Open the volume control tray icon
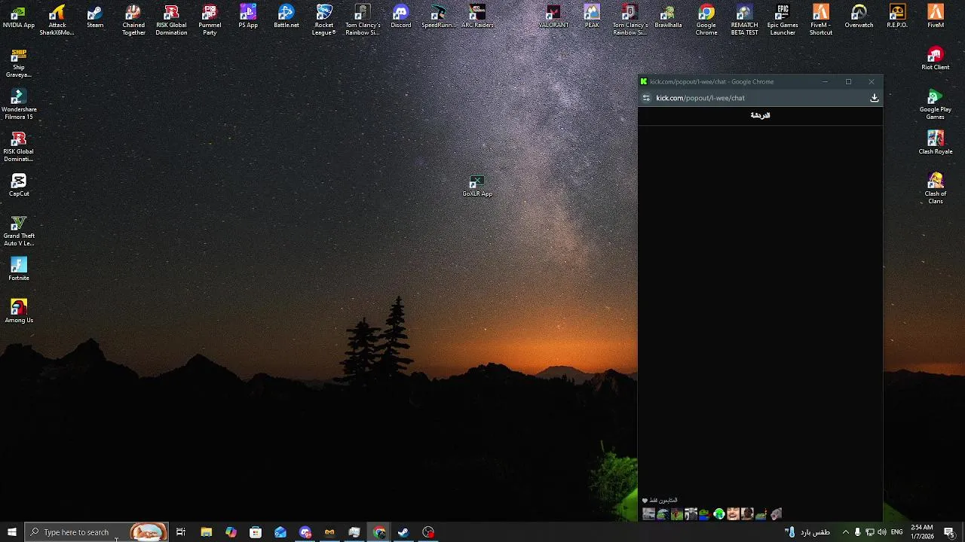The height and width of the screenshot is (542, 965). (x=881, y=532)
